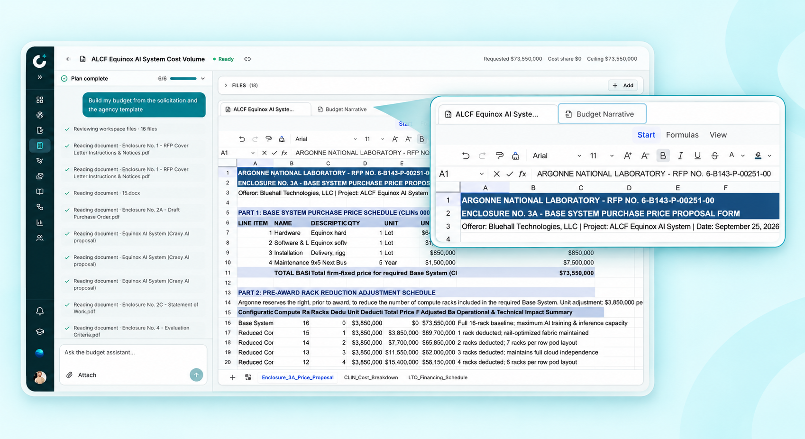The width and height of the screenshot is (805, 439).
Task: Open the CLIN_Cost_Breakdown sheet tab
Action: pos(371,378)
